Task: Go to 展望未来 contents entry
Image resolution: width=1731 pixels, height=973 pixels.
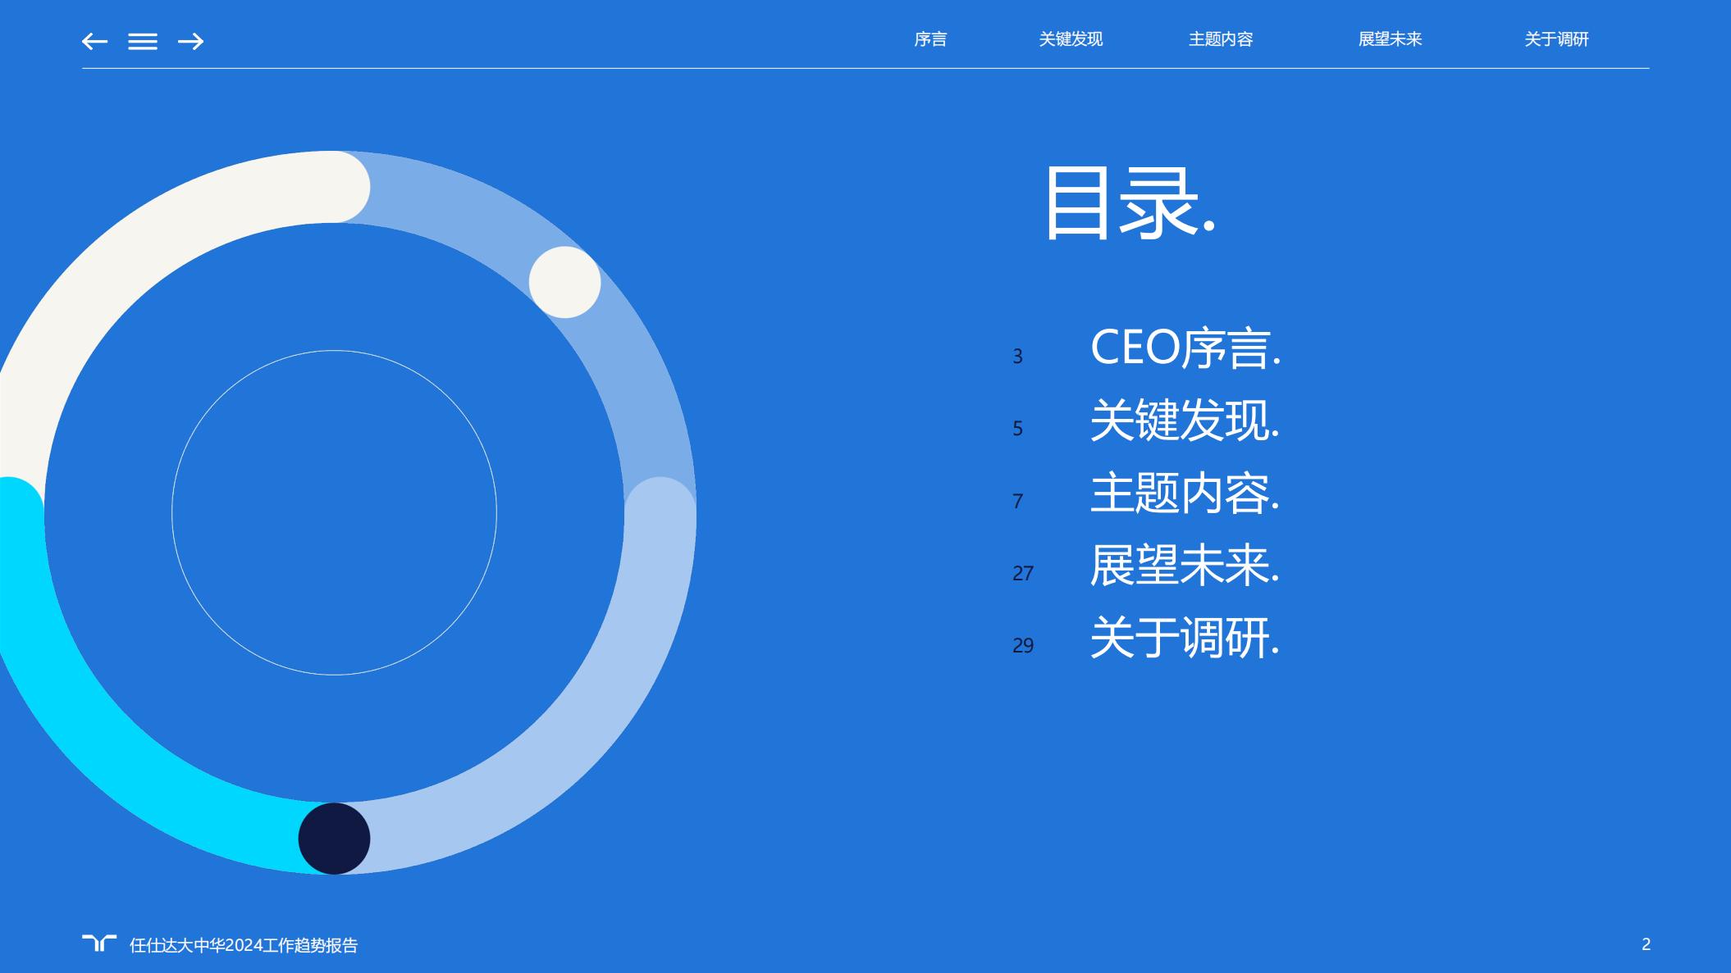Action: pos(1185,565)
